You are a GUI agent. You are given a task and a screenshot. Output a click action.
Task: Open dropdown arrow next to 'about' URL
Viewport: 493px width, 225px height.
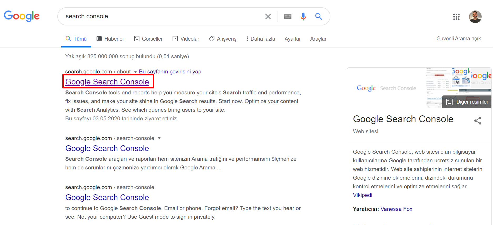point(135,72)
